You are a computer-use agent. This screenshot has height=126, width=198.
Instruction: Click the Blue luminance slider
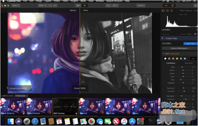pyautogui.click(x=183, y=80)
